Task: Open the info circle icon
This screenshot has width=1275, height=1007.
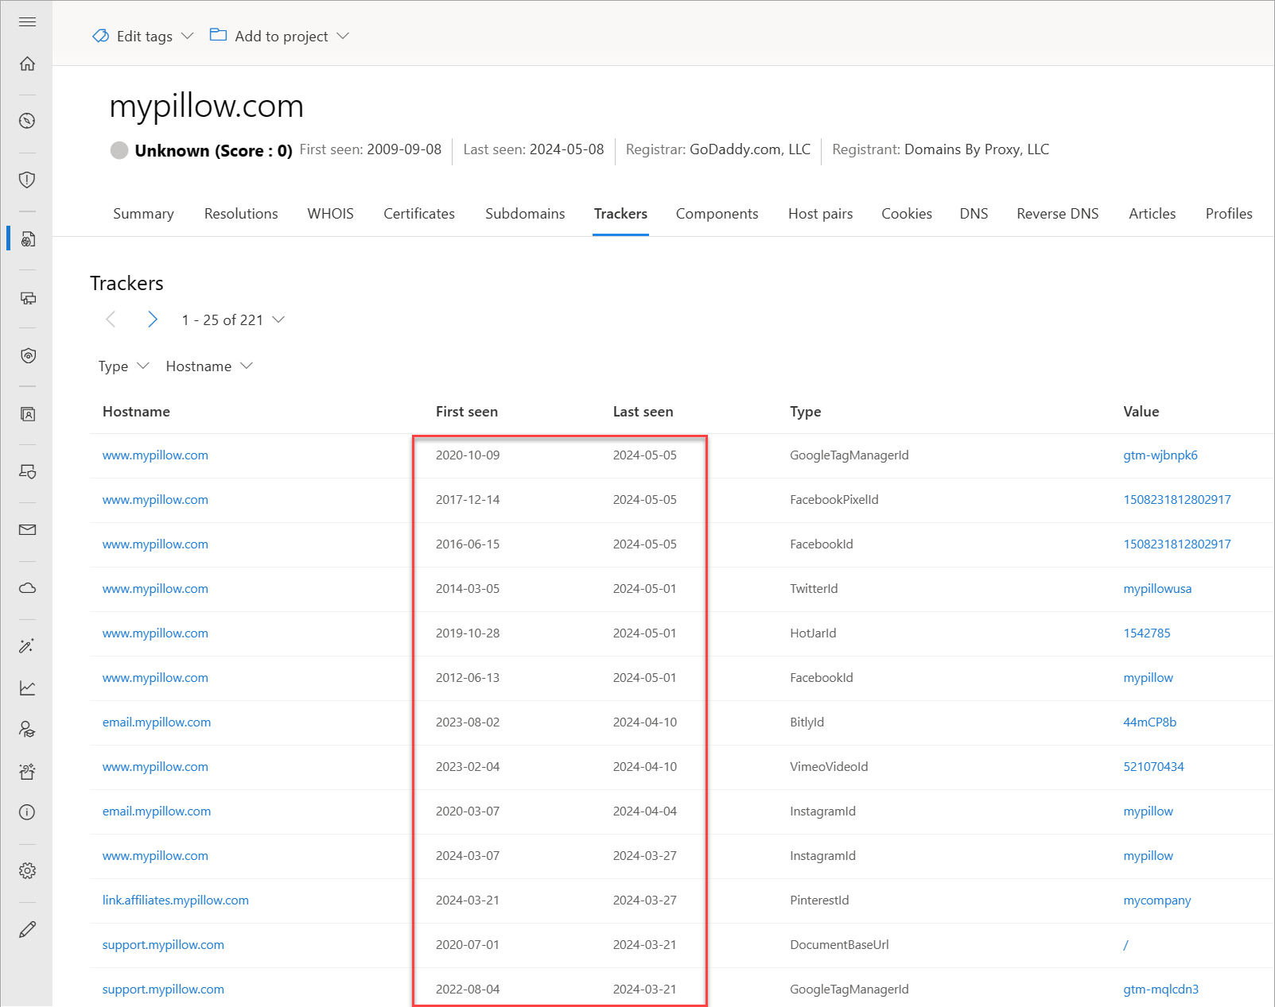Action: coord(27,812)
